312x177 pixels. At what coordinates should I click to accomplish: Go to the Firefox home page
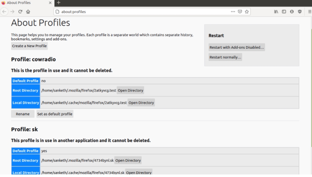(x=28, y=12)
